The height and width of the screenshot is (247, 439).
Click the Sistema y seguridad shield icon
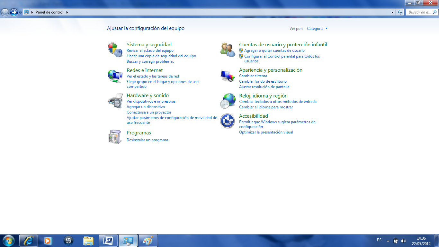[x=115, y=50]
